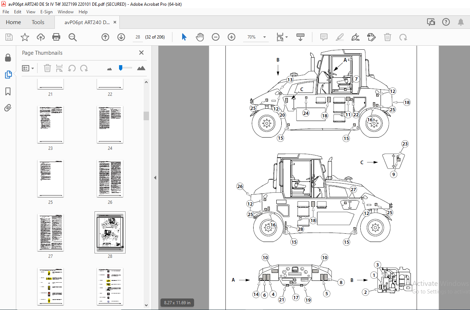Open the fit page options icon
This screenshot has height=310, width=470.
tap(280, 37)
